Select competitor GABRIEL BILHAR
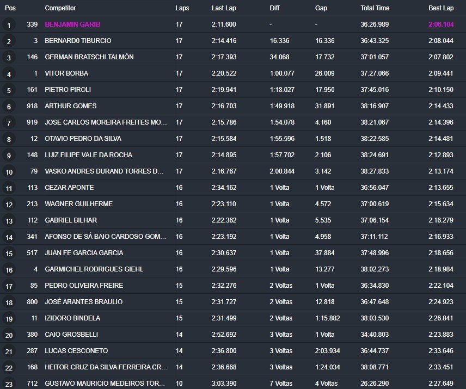Viewport: 466px width, 389px height. pyautogui.click(x=71, y=220)
